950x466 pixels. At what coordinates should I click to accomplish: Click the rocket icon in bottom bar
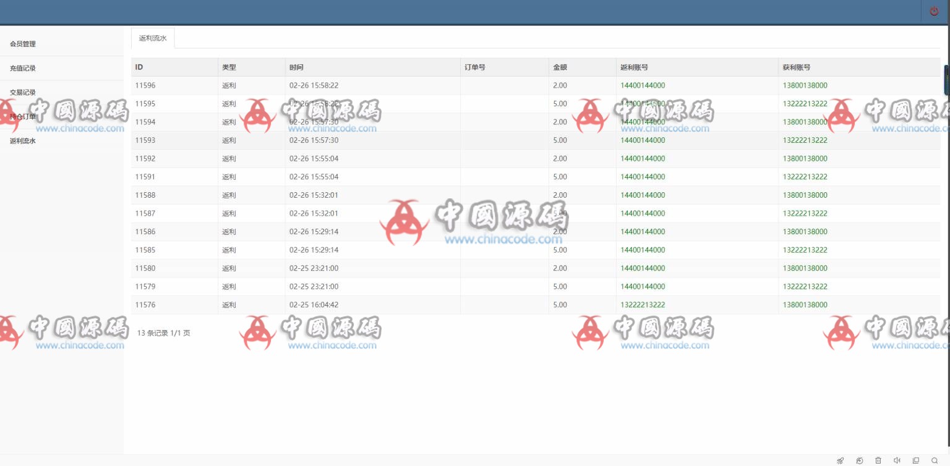tap(840, 460)
